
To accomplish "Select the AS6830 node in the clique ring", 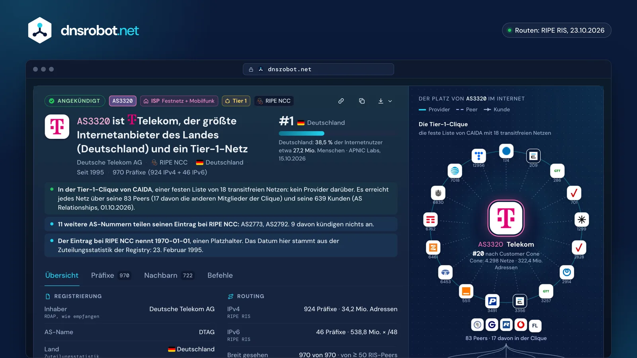I will (x=438, y=193).
